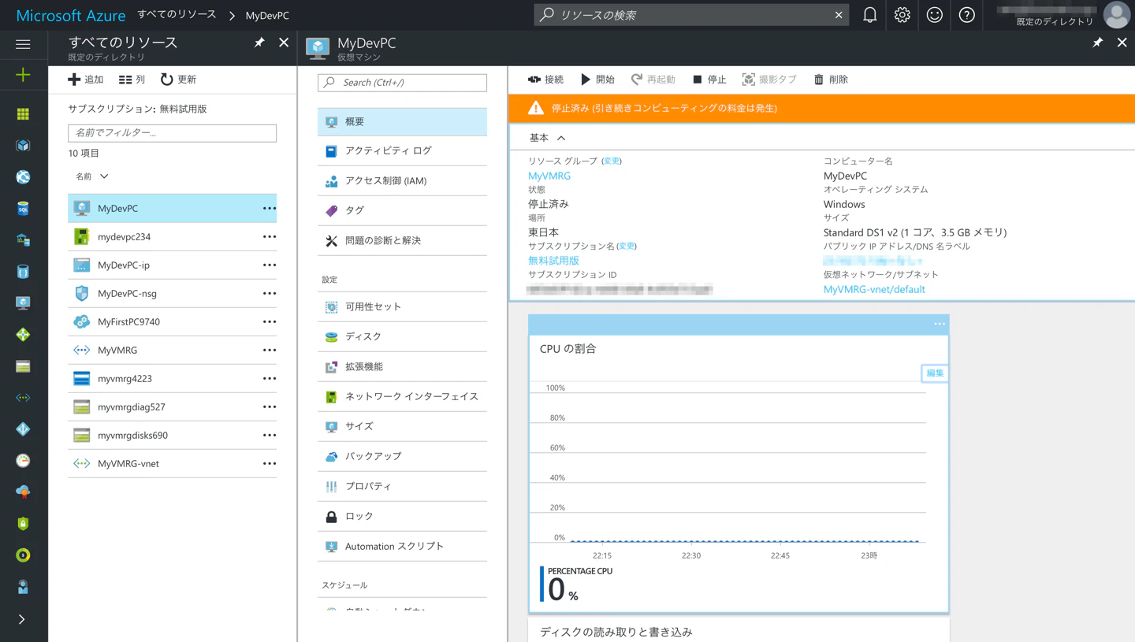Image resolution: width=1135 pixels, height=642 pixels.
Task: Open more options for MyVMRG-vnet row
Action: pos(269,464)
